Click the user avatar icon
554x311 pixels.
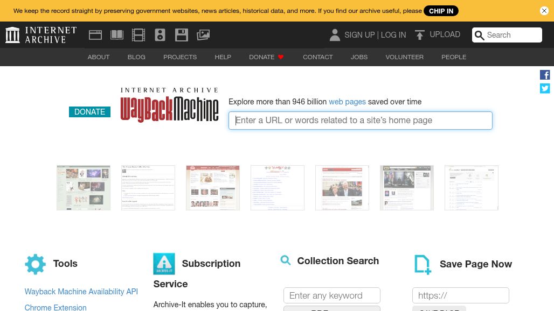click(335, 35)
